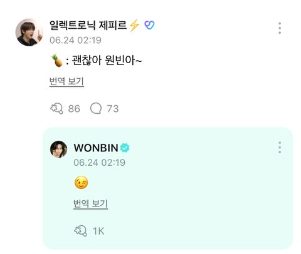Screen dimensions: 301x254
Task: Click the post text 괜찮아 원빈아~
Action: coord(107,61)
